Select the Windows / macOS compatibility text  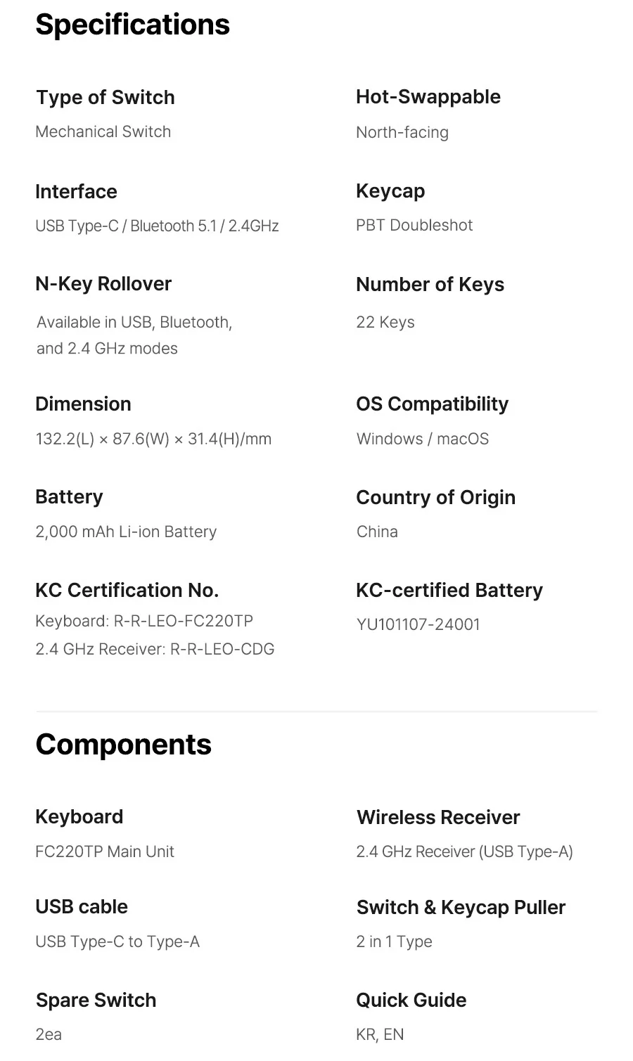[x=423, y=439]
